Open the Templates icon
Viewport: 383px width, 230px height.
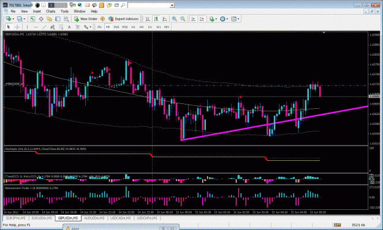[x=233, y=19]
